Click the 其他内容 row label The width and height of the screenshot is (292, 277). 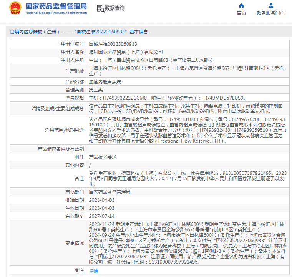coord(75,165)
